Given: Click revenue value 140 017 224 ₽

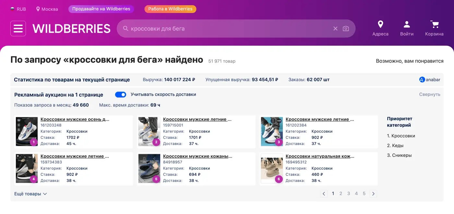Looking at the screenshot, I should pos(180,80).
